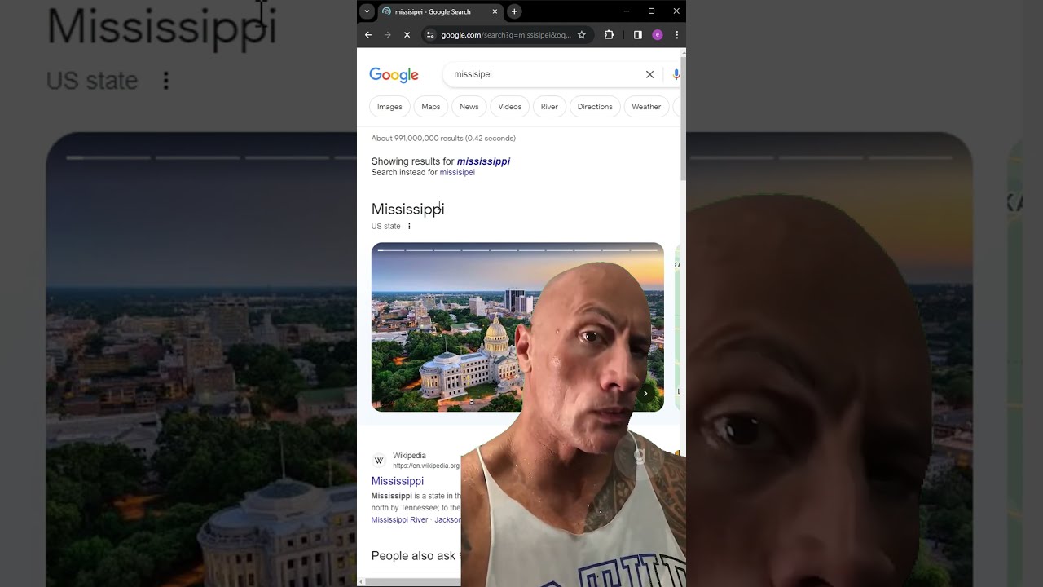Viewport: 1043px width, 587px height.
Task: Click the 'People also ask' heading
Action: tap(413, 556)
